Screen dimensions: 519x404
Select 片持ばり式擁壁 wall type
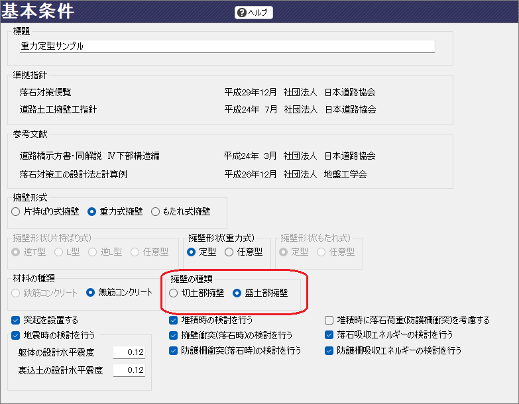point(17,212)
